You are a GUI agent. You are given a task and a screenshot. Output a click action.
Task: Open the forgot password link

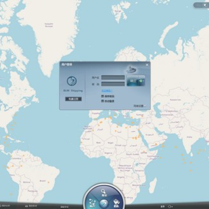click(107, 91)
